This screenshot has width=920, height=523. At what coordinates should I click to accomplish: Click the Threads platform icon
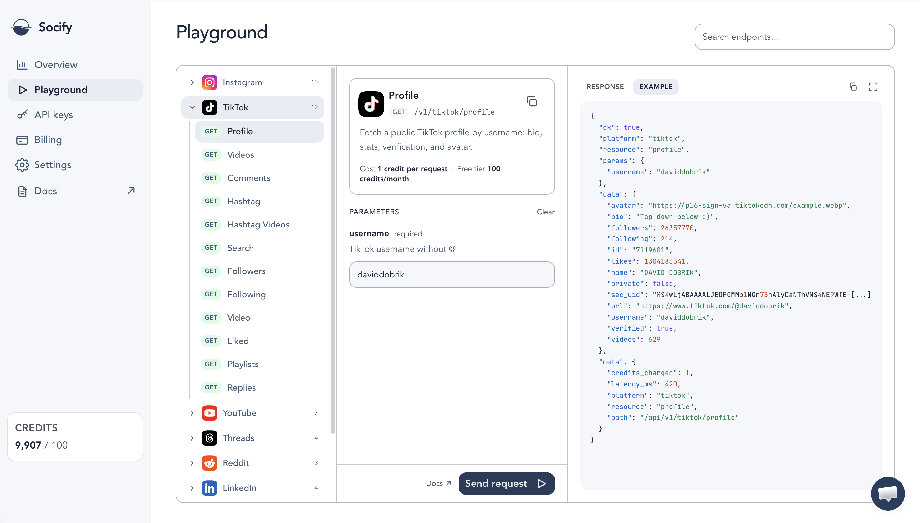tap(209, 438)
